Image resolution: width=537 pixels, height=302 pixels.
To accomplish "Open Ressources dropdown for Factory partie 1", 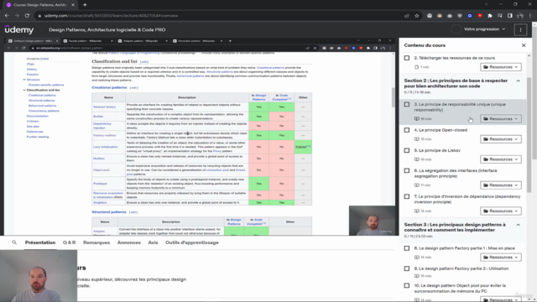I will 501,258.
